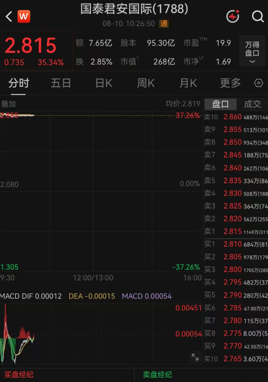Select the 买4 row at 2.795
Image resolution: width=268 pixels, height=382 pixels.
point(236,282)
